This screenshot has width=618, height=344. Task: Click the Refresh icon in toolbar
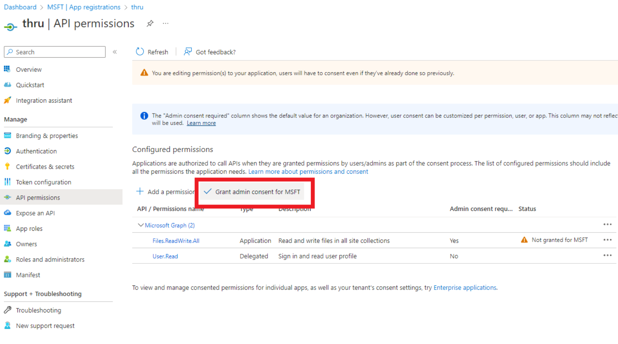coord(140,52)
